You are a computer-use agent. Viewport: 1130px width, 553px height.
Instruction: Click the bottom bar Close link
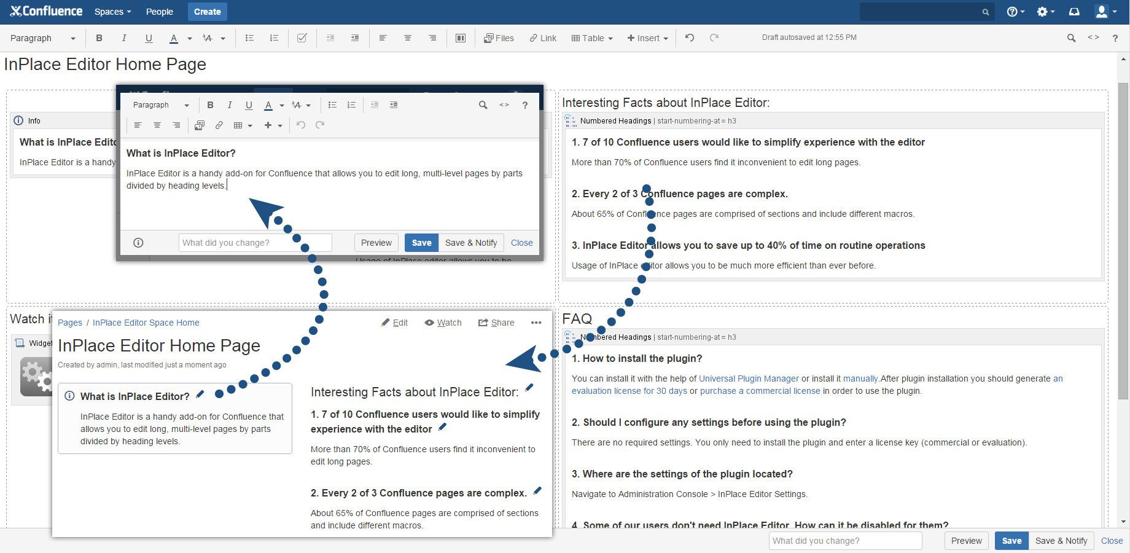pos(1112,541)
